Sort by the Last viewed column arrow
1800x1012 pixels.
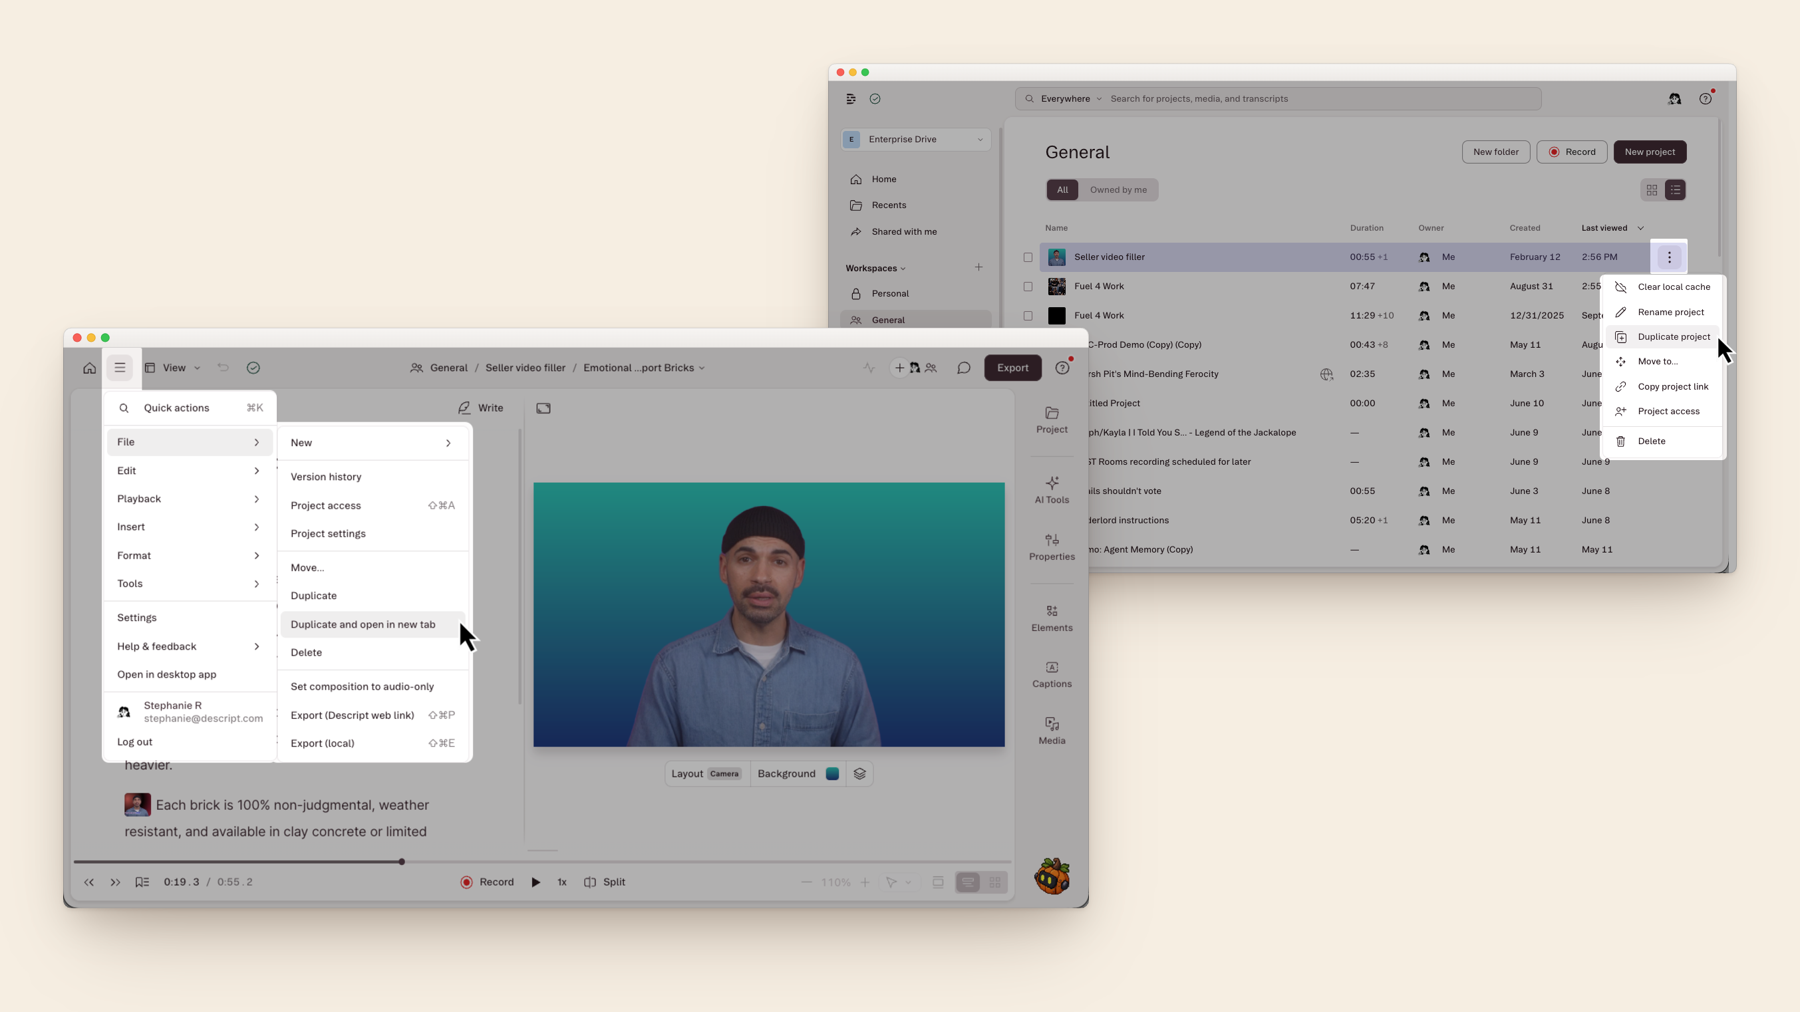point(1640,228)
